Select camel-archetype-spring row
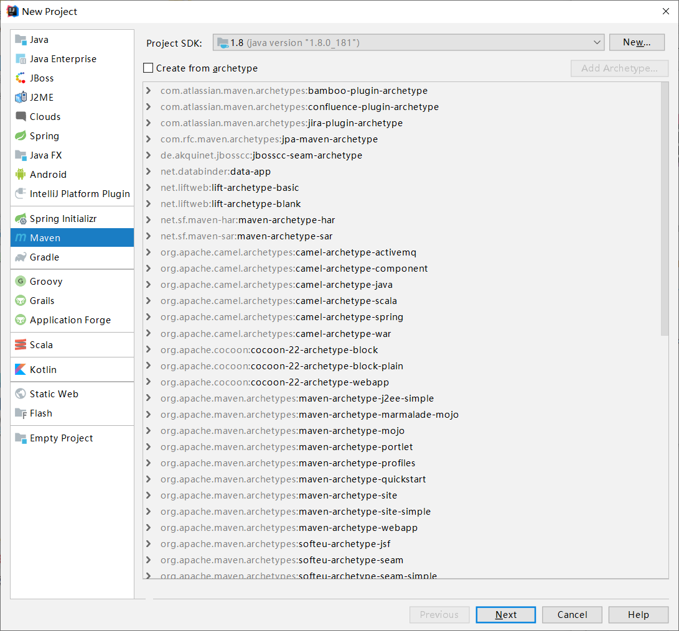Image resolution: width=679 pixels, height=631 pixels. 402,317
